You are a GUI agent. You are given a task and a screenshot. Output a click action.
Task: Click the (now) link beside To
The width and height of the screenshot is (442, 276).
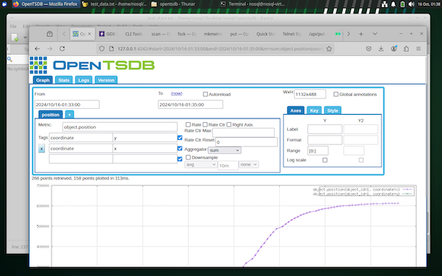177,93
